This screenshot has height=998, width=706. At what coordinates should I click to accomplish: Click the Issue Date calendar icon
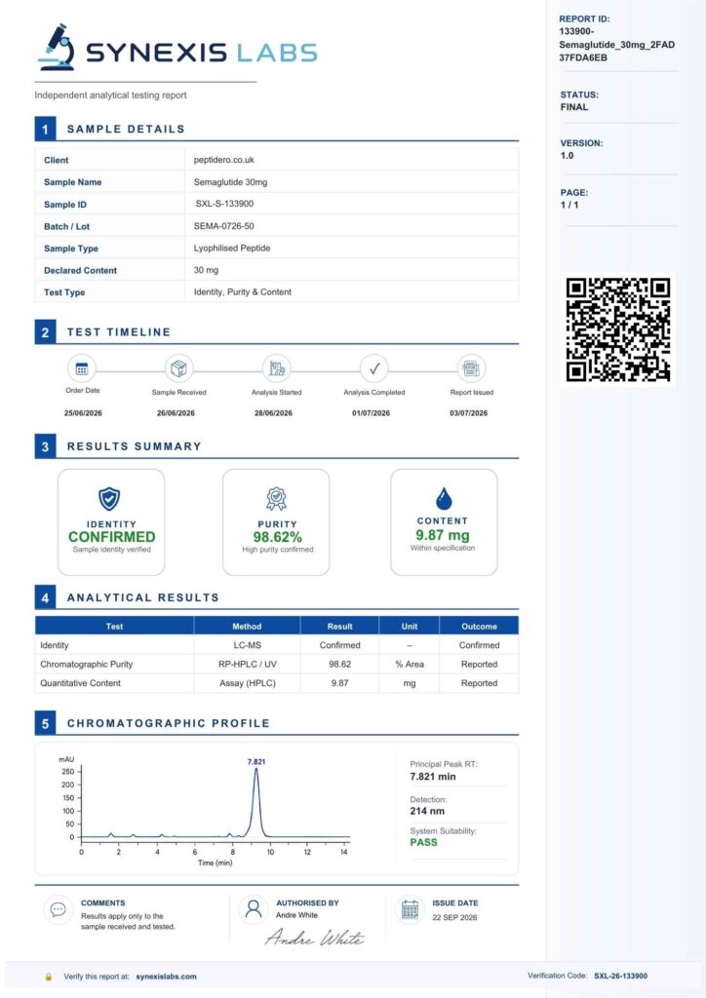(x=410, y=910)
